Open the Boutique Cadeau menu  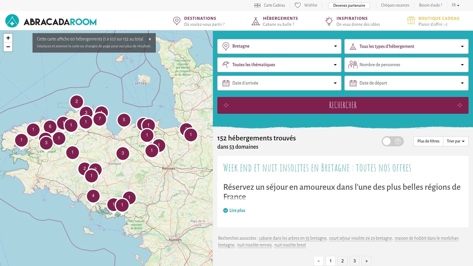coord(433,21)
